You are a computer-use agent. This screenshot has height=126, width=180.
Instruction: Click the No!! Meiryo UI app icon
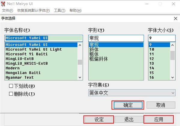point(3,4)
